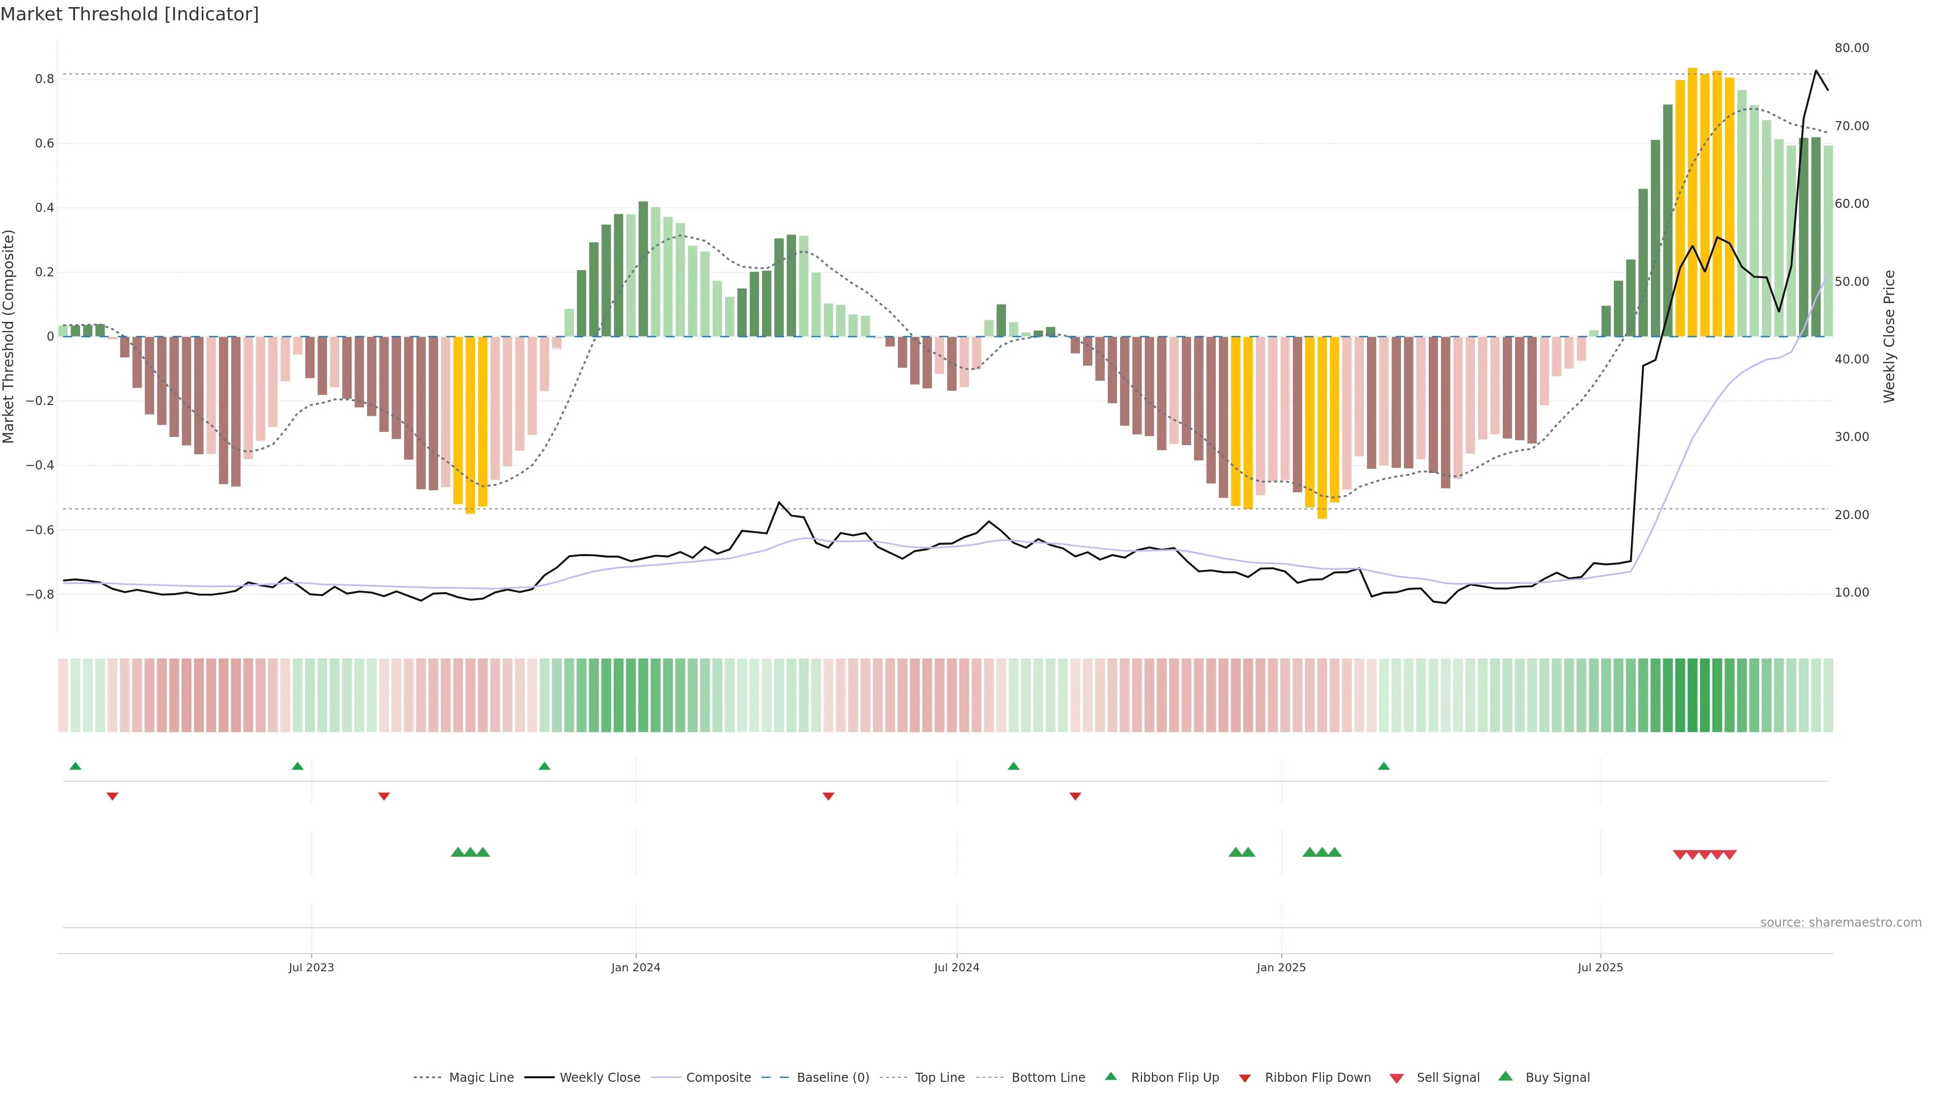This screenshot has height=1095, width=1947.
Task: Click the Jan 2024 x-axis label
Action: (x=636, y=967)
